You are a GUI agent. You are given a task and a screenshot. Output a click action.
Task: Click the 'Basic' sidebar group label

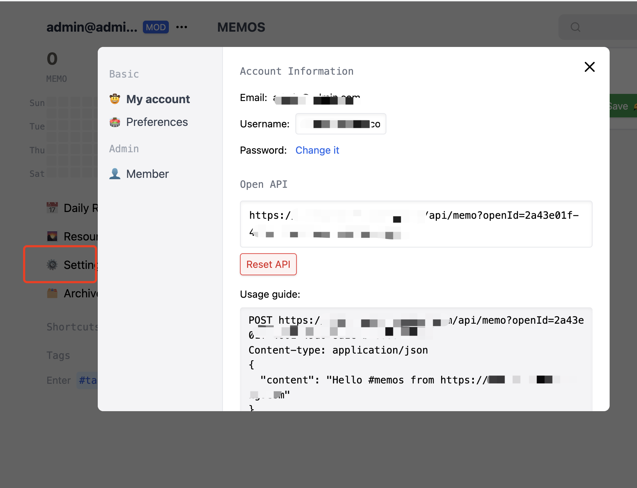point(124,74)
